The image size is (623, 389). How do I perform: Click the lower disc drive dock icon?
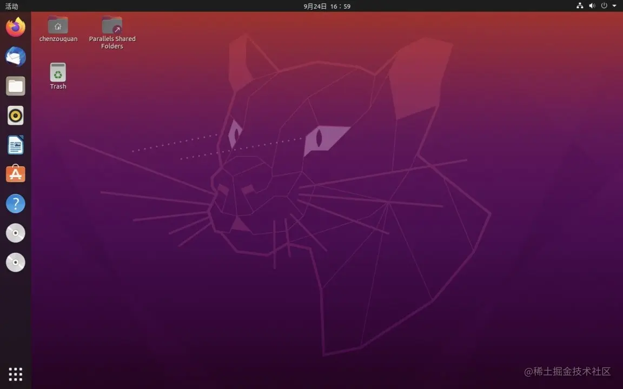16,262
